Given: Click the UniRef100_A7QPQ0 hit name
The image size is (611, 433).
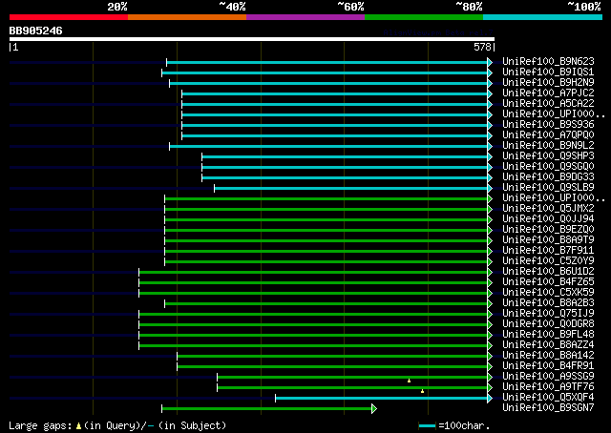Looking at the screenshot, I should tap(548, 135).
